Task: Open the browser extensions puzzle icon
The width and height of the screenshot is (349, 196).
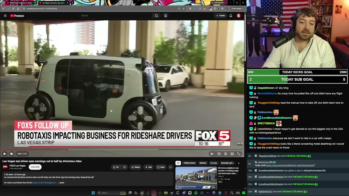Action: tap(215, 8)
